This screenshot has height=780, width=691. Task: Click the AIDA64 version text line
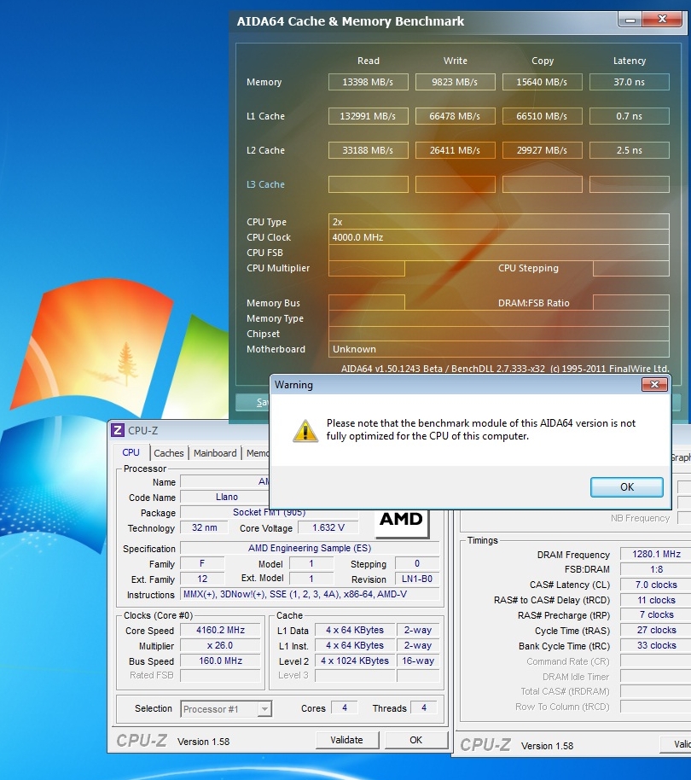tap(504, 369)
